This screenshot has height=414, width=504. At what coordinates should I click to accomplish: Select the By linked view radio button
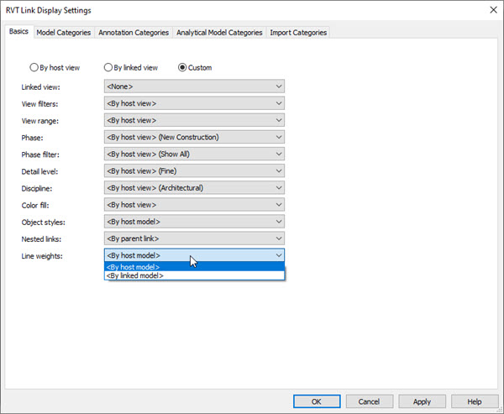[x=108, y=67]
